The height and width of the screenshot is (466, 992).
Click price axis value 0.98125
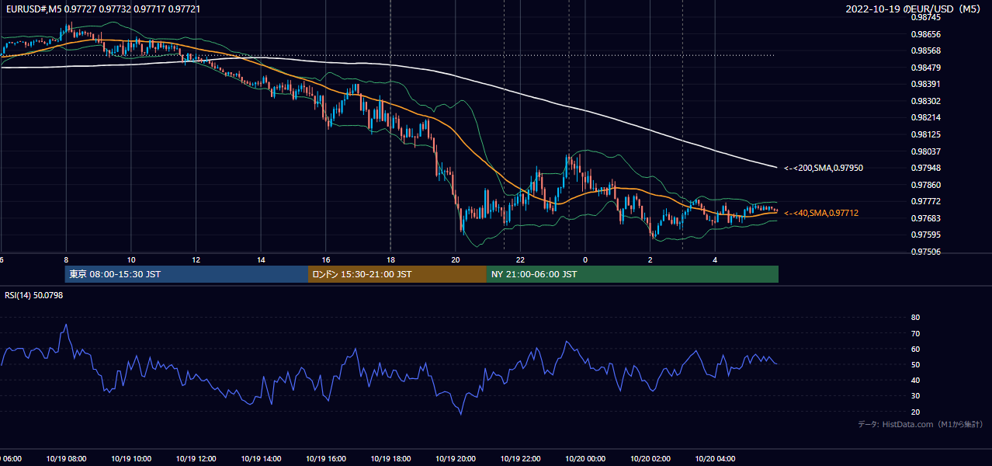coord(925,134)
